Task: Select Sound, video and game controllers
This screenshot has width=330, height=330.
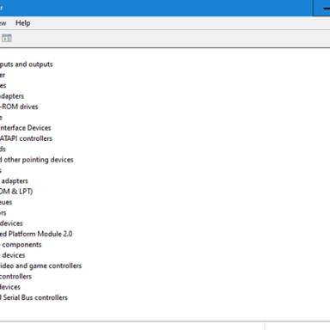Action: [x=40, y=266]
